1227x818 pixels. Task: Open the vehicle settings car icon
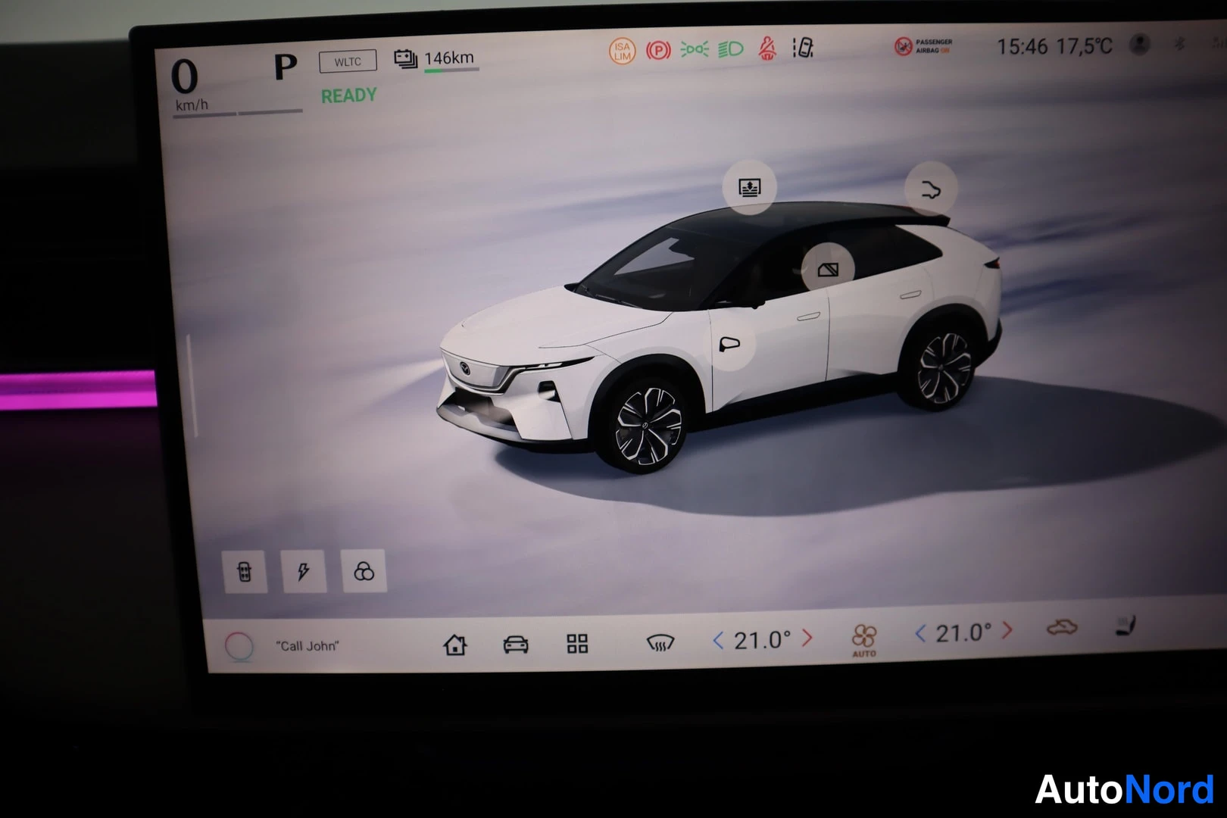pos(516,645)
